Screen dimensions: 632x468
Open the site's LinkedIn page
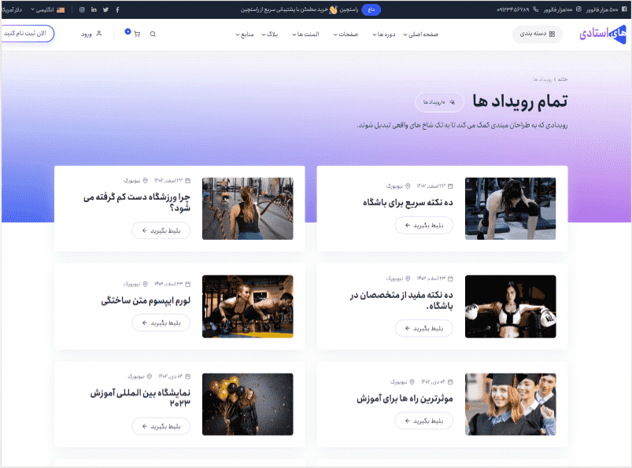click(x=94, y=9)
